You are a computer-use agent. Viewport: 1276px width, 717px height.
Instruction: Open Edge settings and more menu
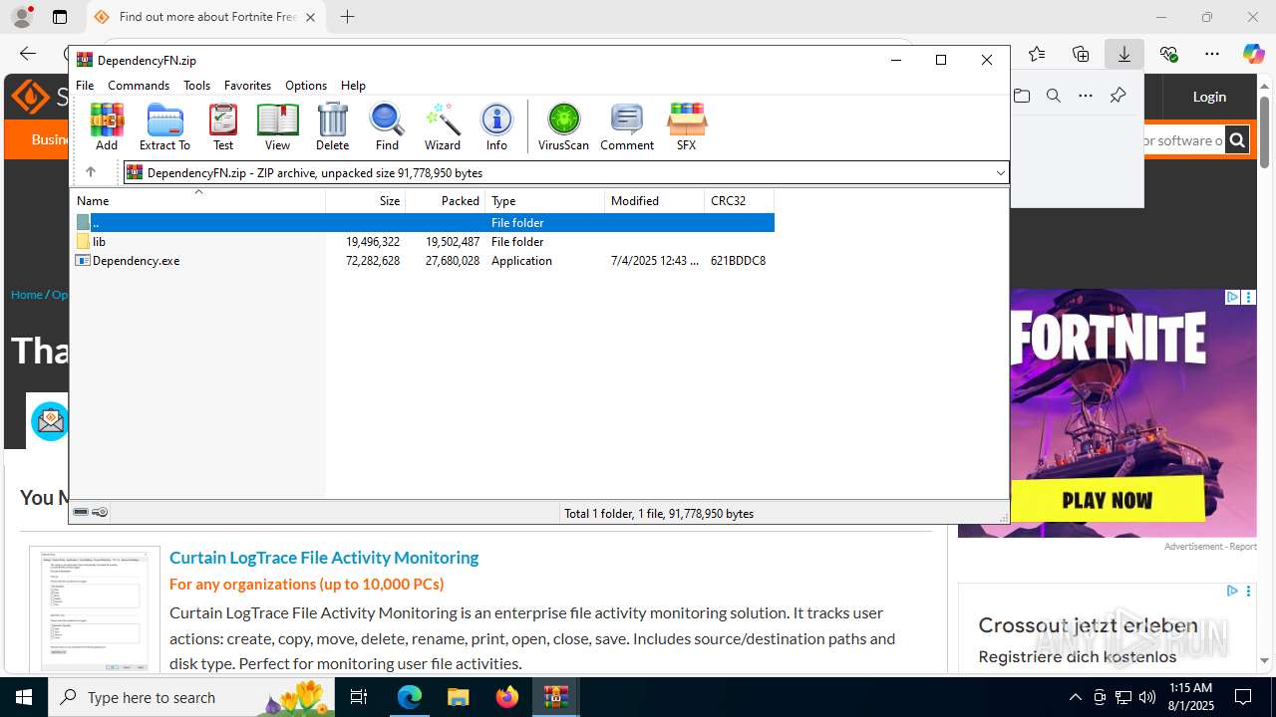(x=1212, y=54)
